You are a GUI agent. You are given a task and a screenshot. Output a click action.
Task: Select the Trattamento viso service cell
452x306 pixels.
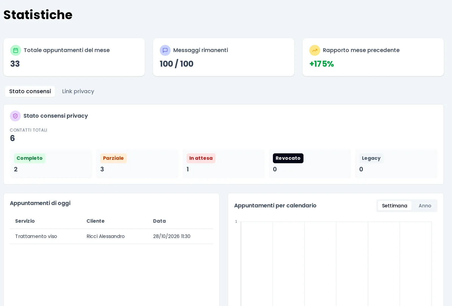click(36, 236)
